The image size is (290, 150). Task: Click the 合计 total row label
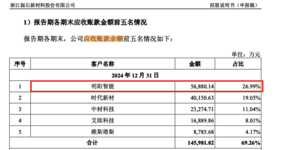92,143
